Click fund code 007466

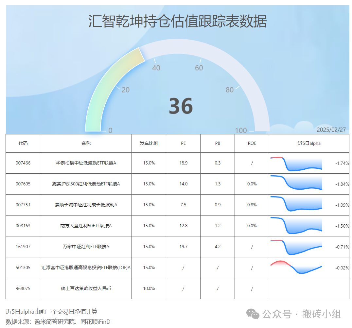pos(23,163)
